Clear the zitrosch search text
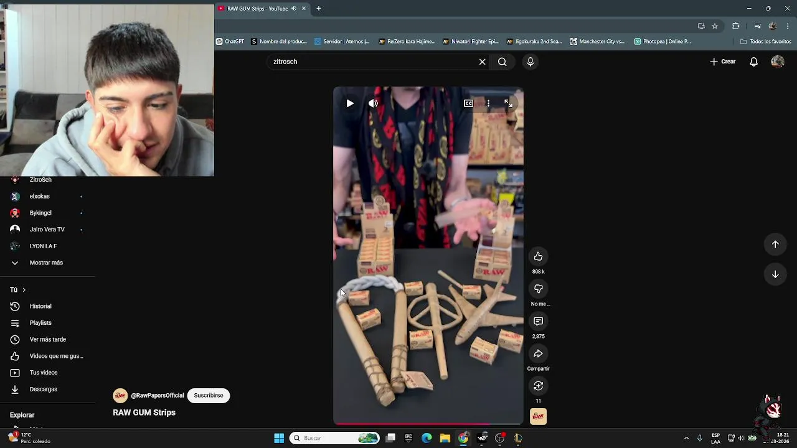The width and height of the screenshot is (797, 448). coord(482,62)
